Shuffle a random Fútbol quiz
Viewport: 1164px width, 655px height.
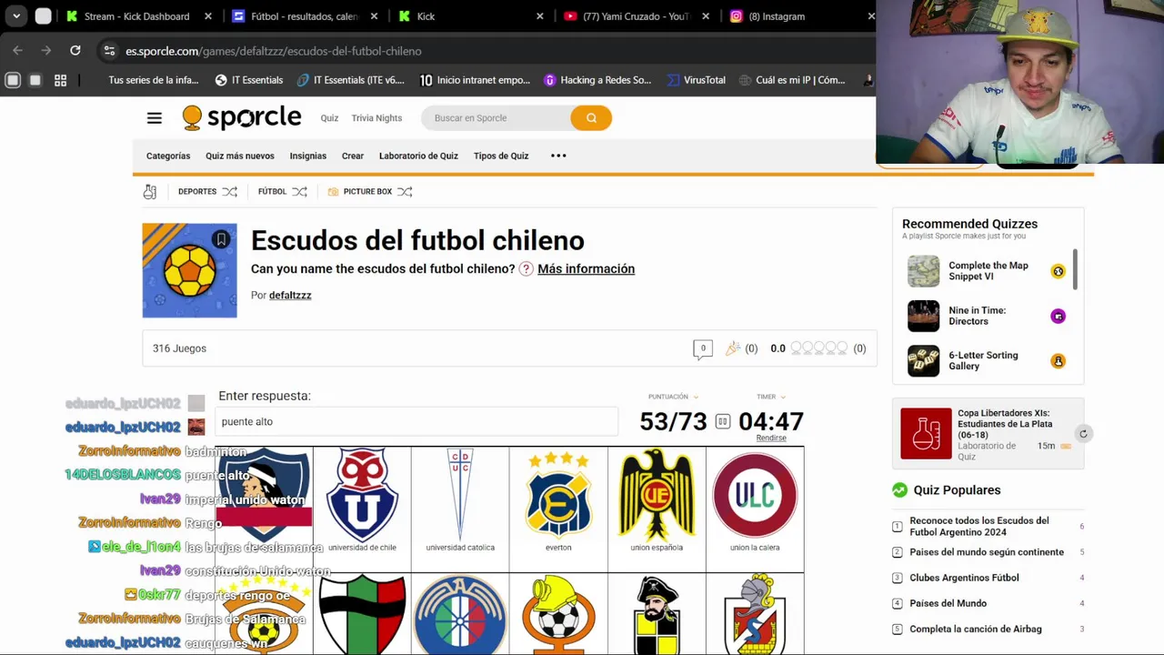click(x=299, y=191)
